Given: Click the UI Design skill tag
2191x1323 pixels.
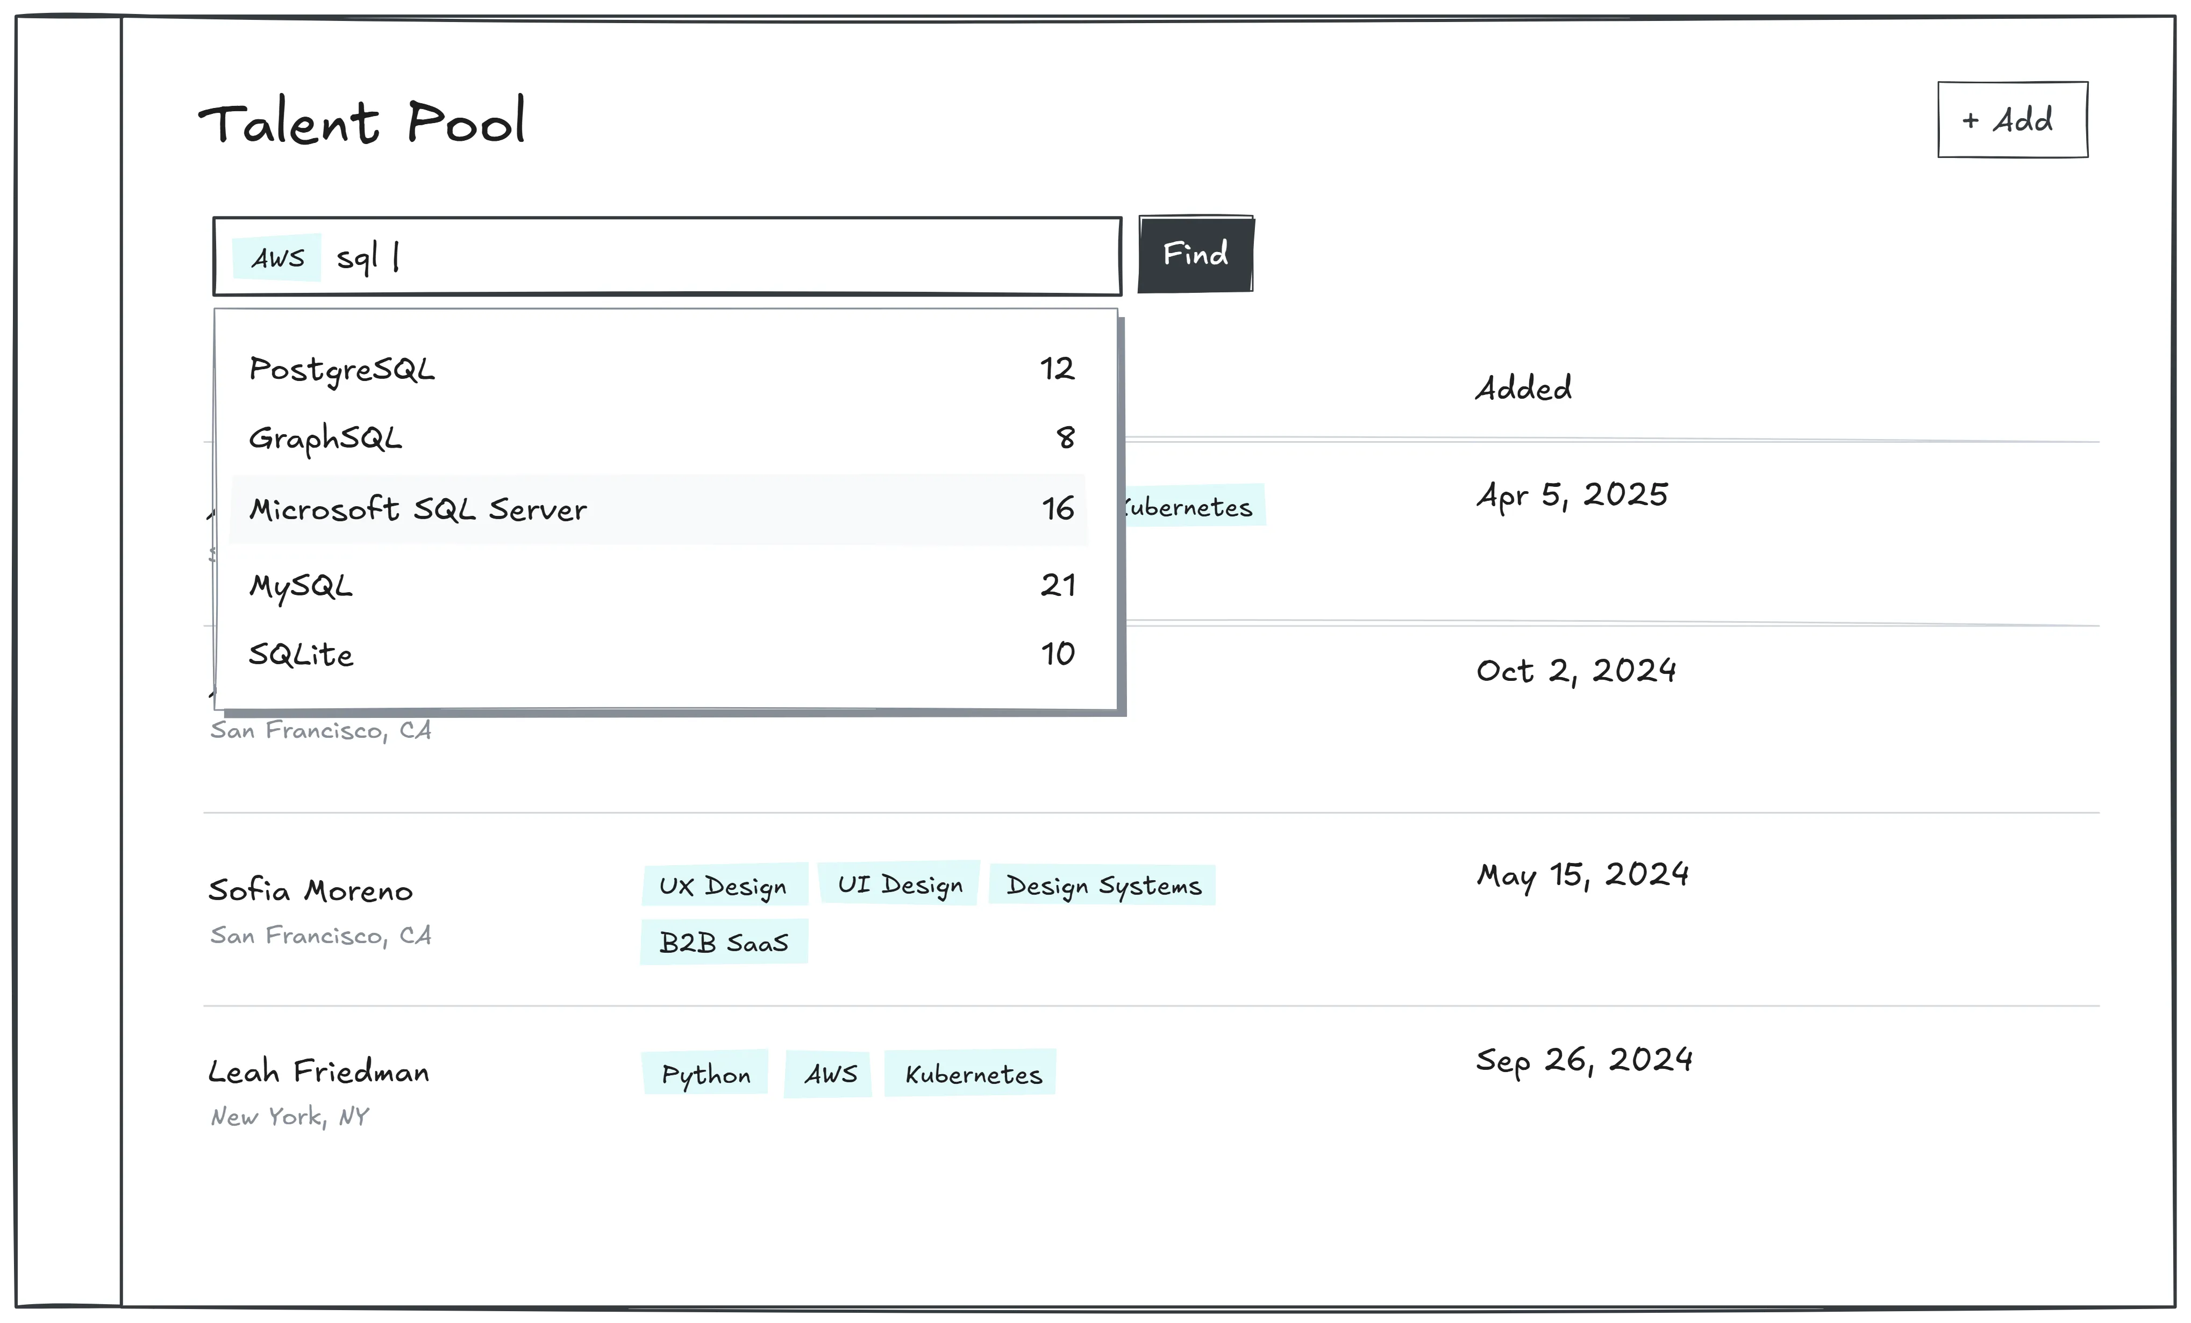Looking at the screenshot, I should tap(899, 884).
